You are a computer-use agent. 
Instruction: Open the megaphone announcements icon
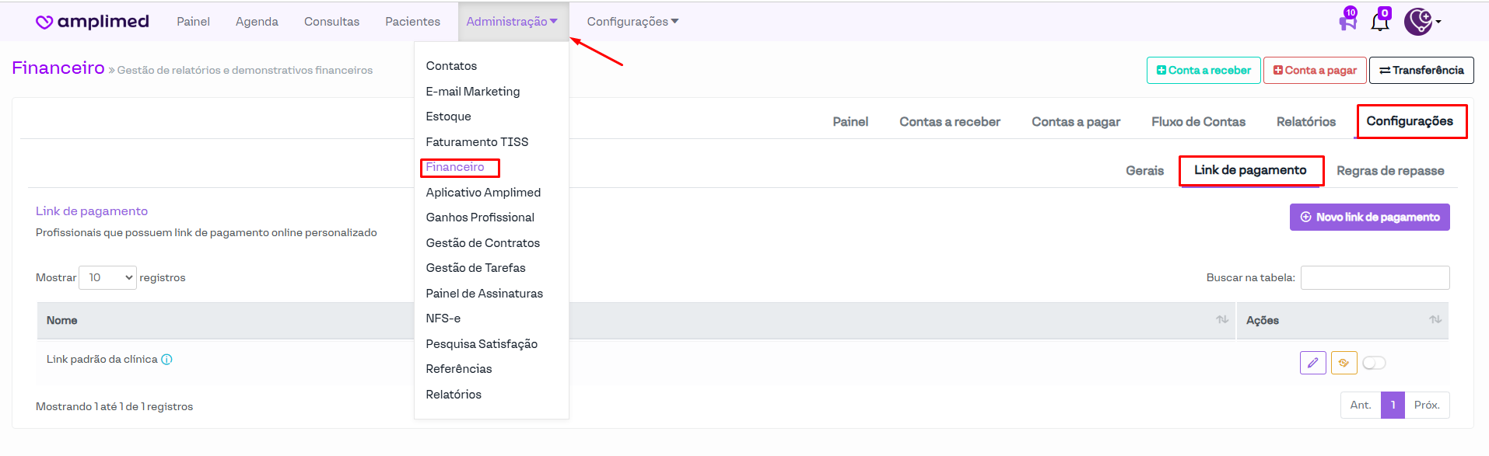pyautogui.click(x=1347, y=21)
